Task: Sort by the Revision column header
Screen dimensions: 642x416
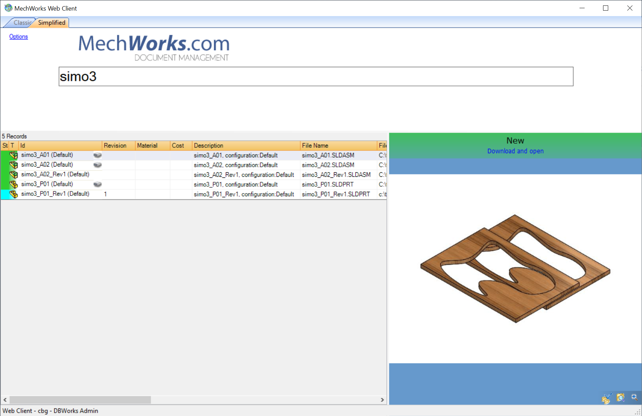Action: tap(118, 146)
